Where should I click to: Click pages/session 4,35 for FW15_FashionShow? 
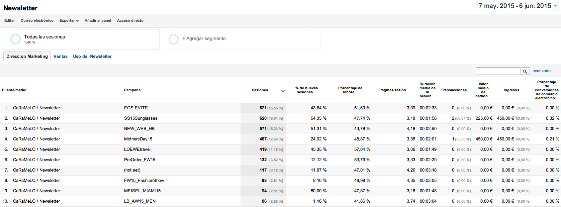tap(411, 181)
